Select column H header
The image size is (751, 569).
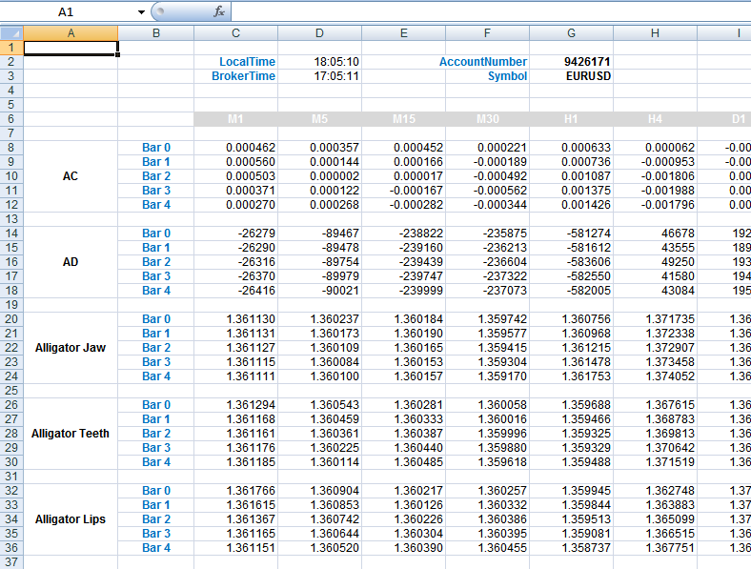tap(655, 33)
